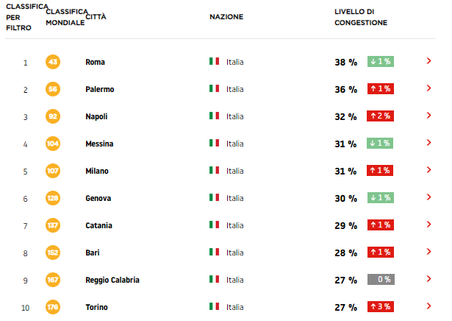Viewport: 452px width, 321px height.
Task: Click the orange badge numbered 137
Action: [53, 225]
